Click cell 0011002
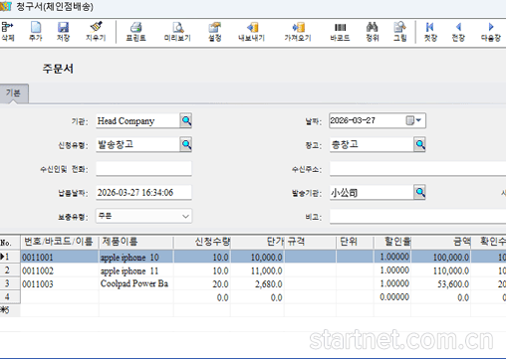This screenshot has width=506, height=359. 60,270
